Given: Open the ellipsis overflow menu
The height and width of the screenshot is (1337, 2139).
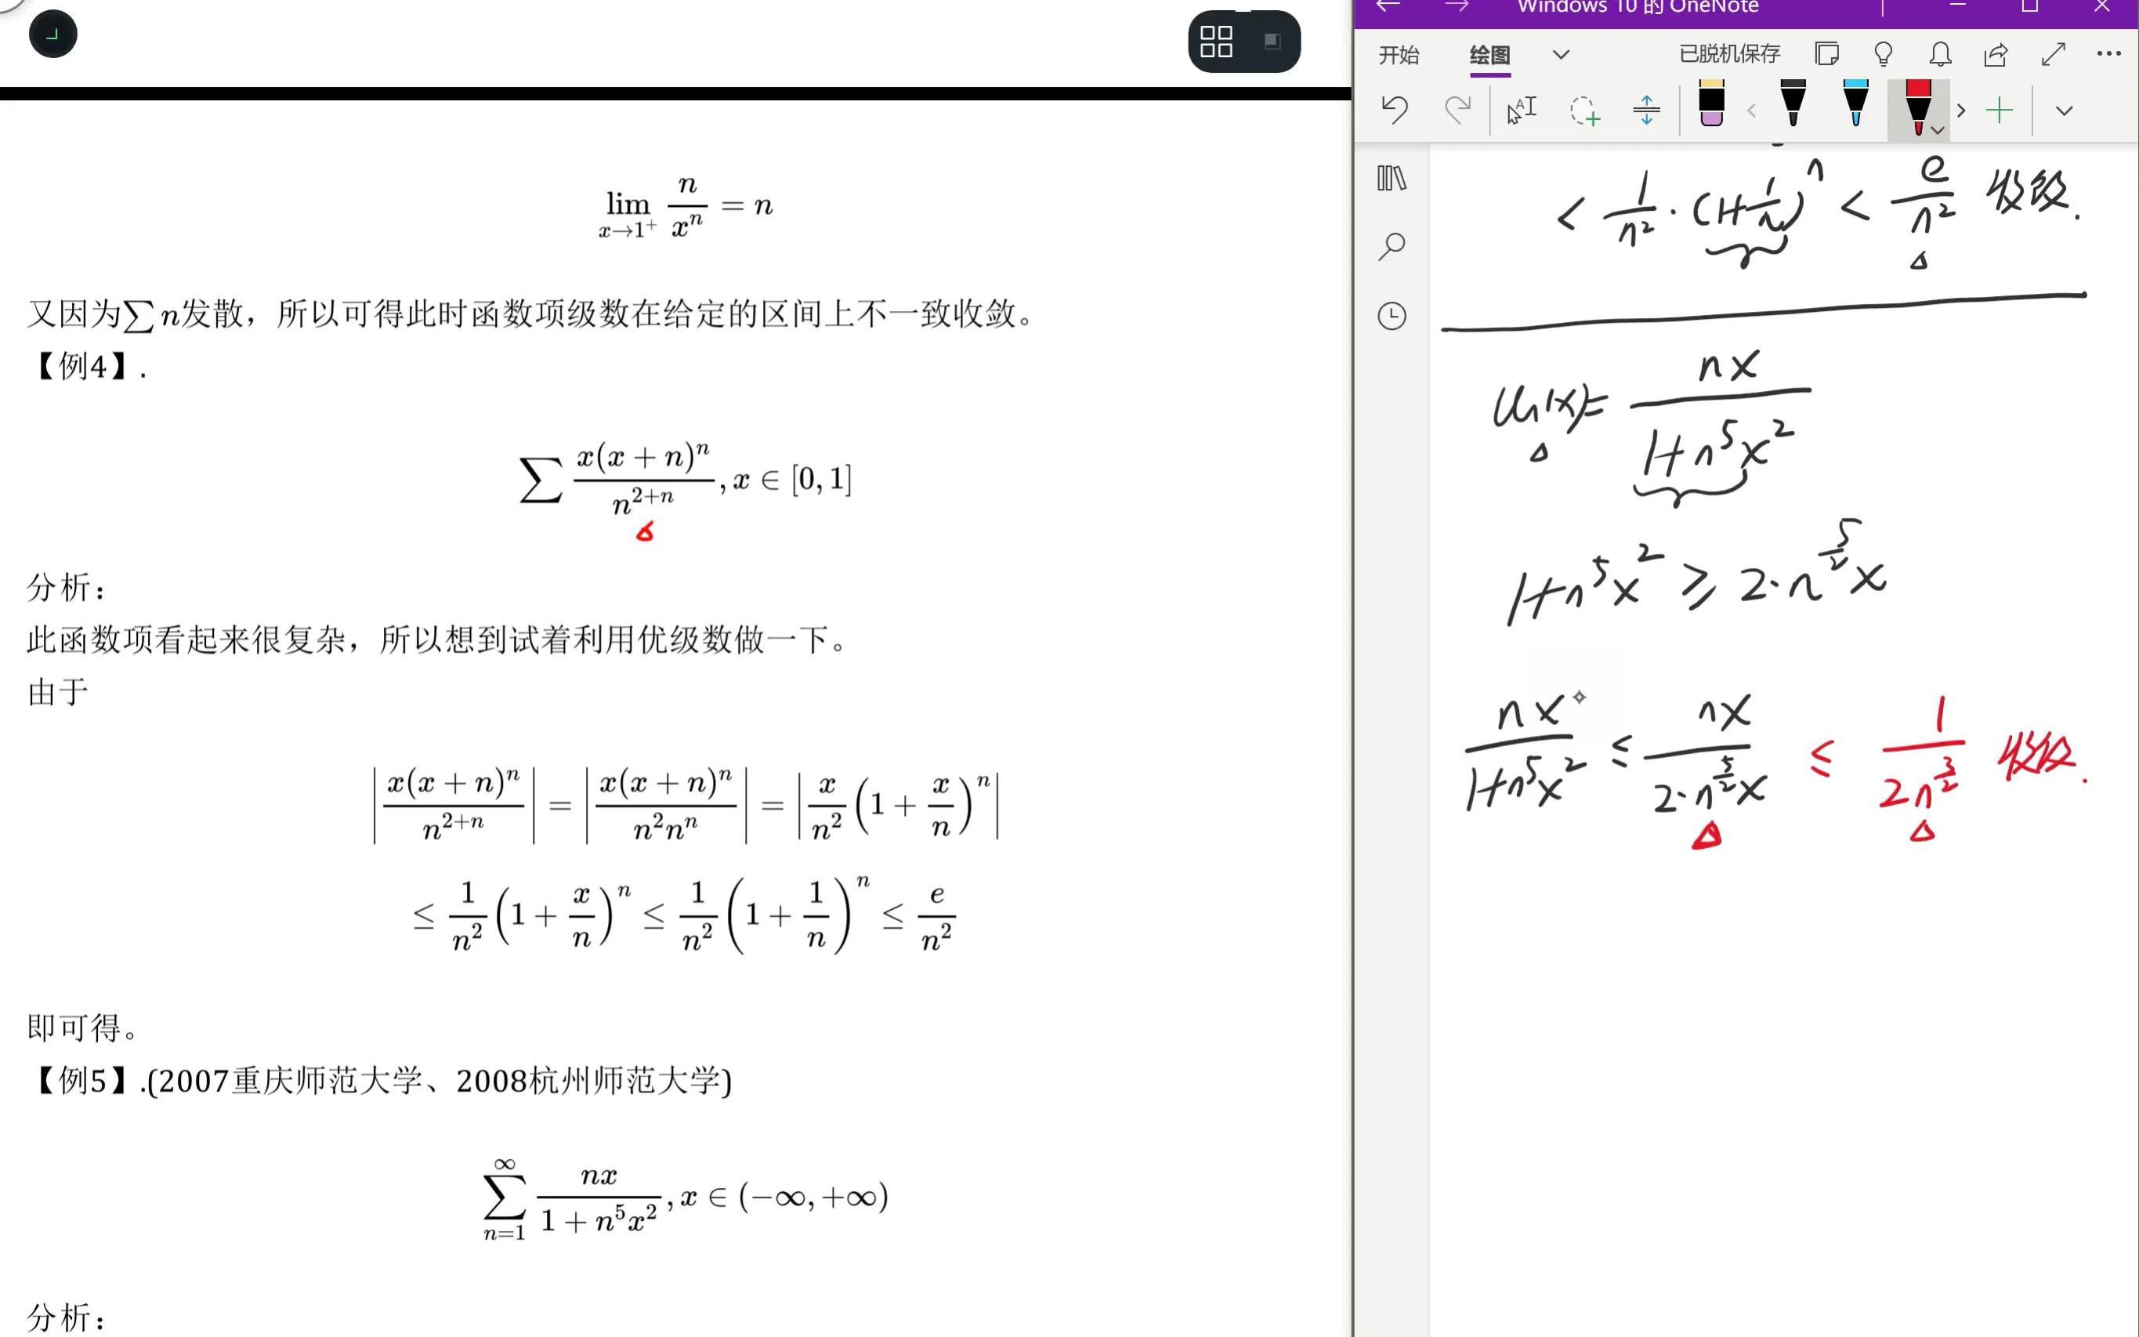Looking at the screenshot, I should coord(2111,53).
